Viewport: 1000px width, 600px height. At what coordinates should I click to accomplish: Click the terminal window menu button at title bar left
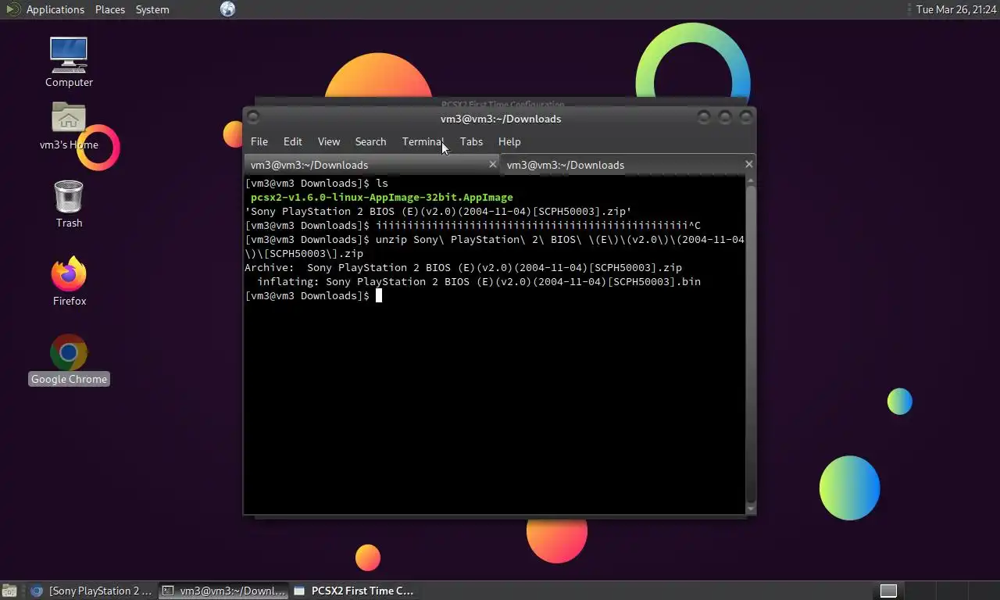(x=252, y=118)
